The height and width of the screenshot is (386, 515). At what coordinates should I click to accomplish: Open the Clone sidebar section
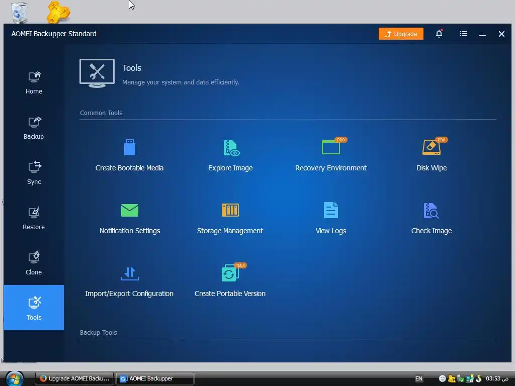[34, 264]
